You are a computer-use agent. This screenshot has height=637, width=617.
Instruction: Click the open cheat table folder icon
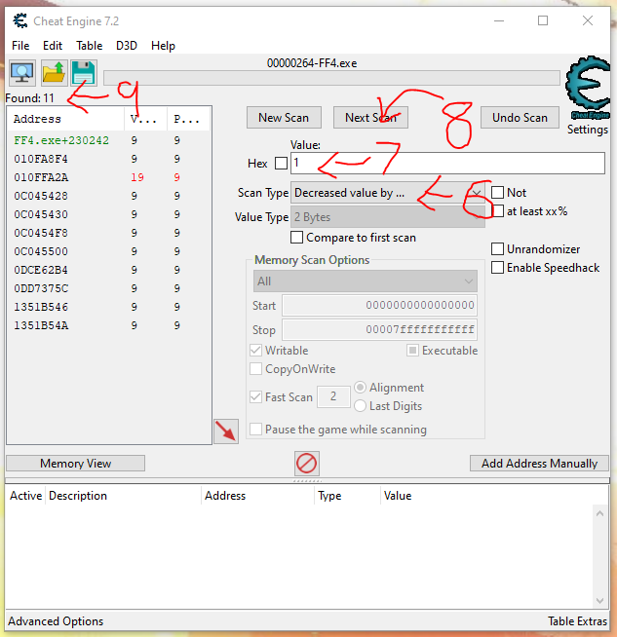[x=54, y=73]
